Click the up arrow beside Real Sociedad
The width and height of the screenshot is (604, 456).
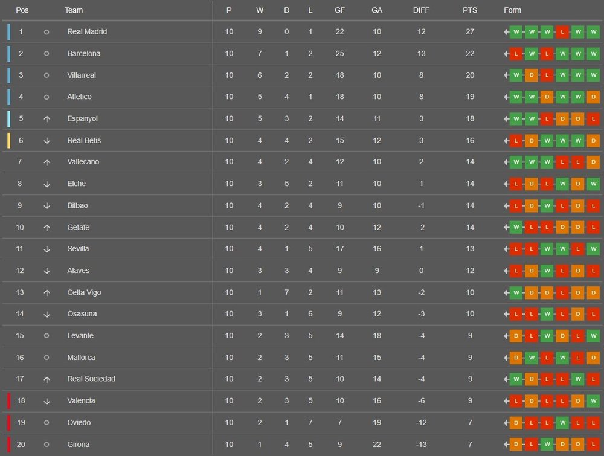pos(47,379)
